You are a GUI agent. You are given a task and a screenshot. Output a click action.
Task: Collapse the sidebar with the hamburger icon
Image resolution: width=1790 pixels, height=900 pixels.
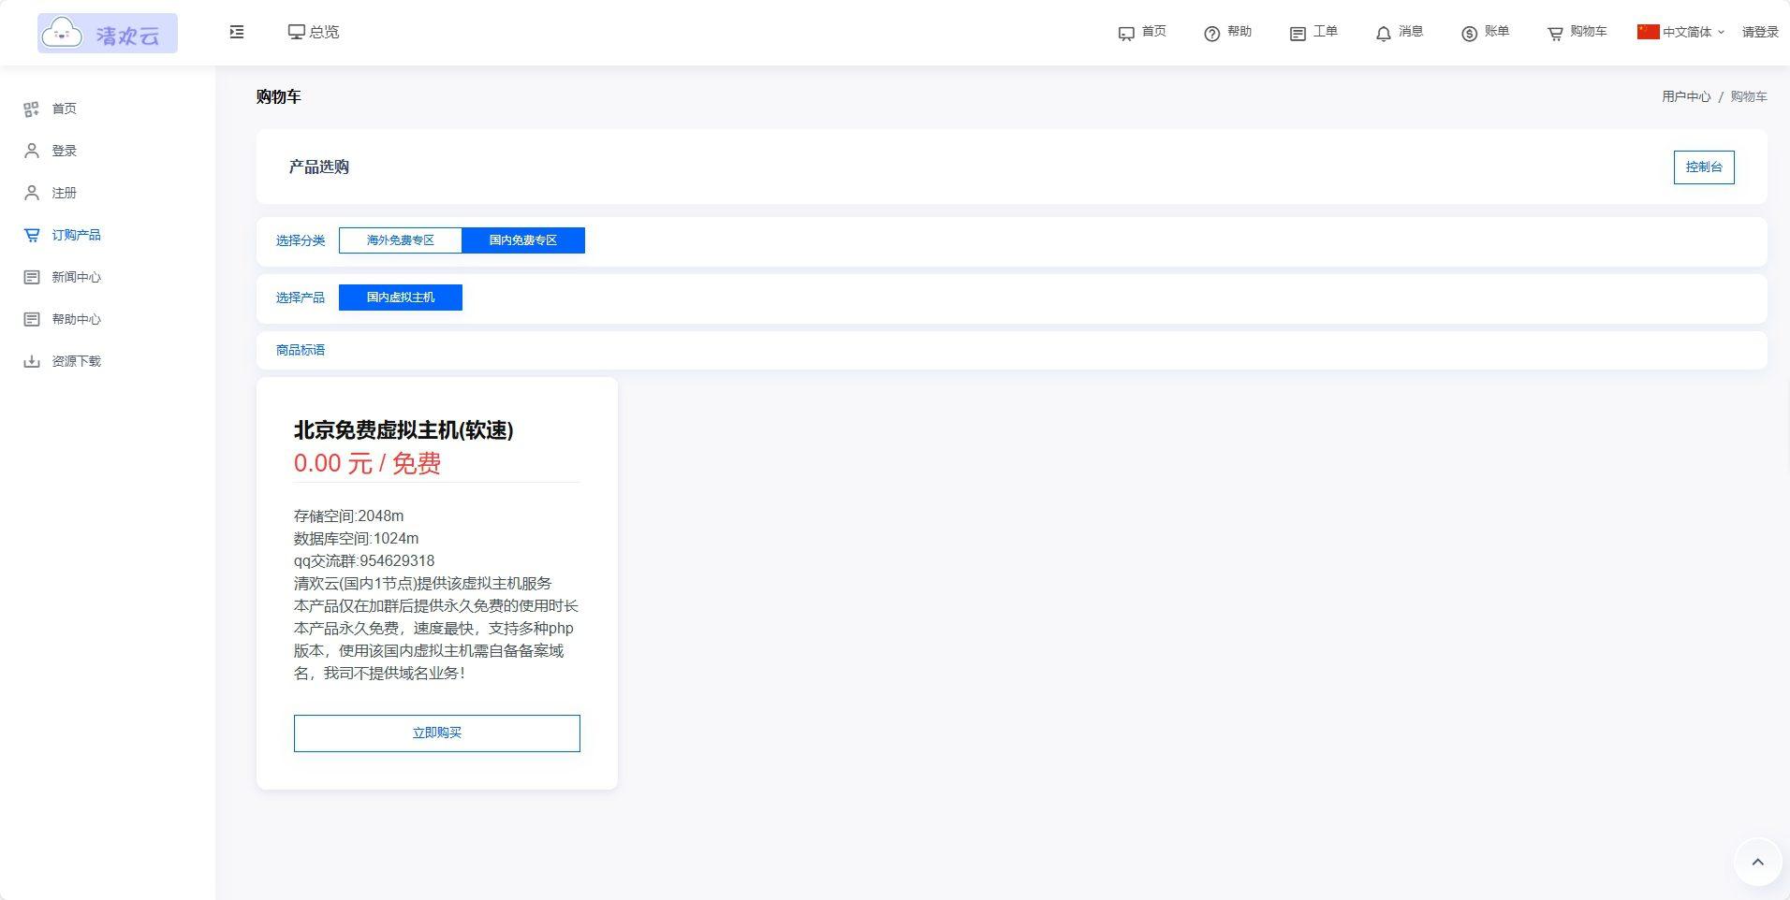pos(236,31)
